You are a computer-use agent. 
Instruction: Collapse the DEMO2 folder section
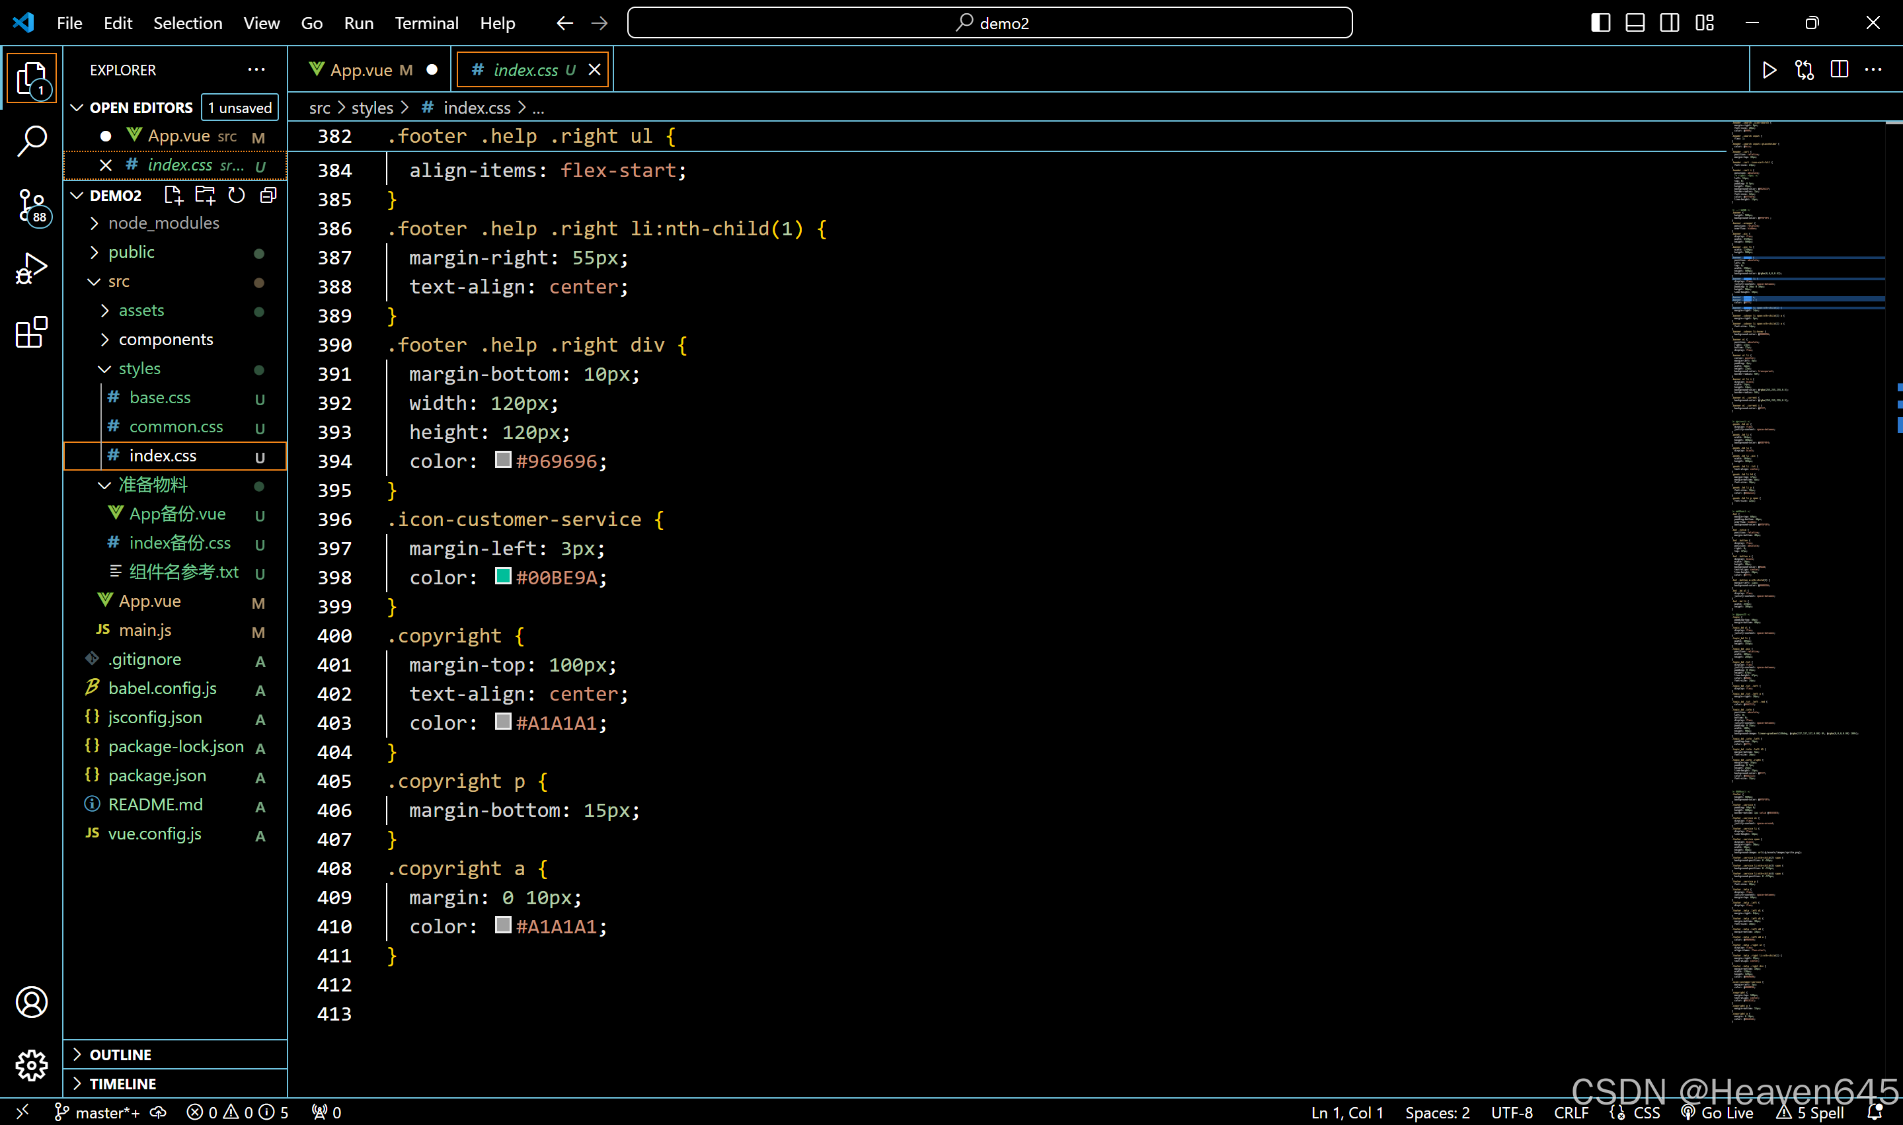point(77,196)
